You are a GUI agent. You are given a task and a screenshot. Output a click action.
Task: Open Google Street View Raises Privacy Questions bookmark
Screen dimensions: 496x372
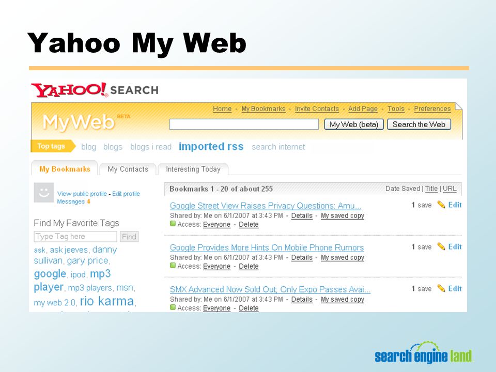pyautogui.click(x=266, y=206)
